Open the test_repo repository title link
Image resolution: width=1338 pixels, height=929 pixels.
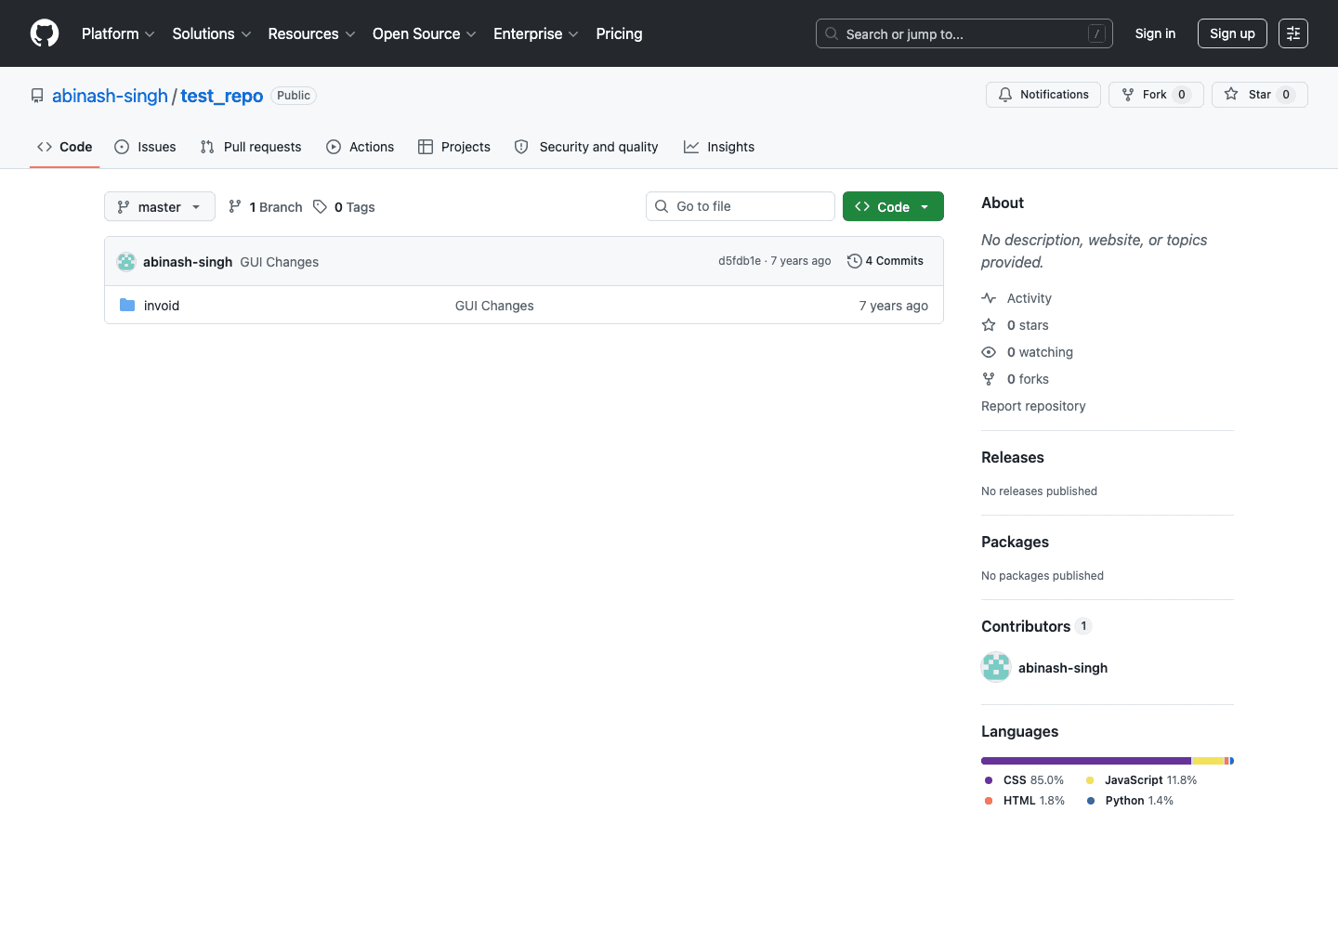[x=222, y=96]
